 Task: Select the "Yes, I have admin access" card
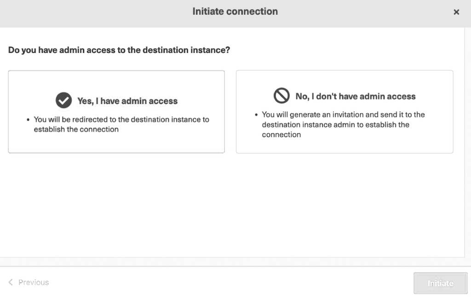tap(116, 112)
